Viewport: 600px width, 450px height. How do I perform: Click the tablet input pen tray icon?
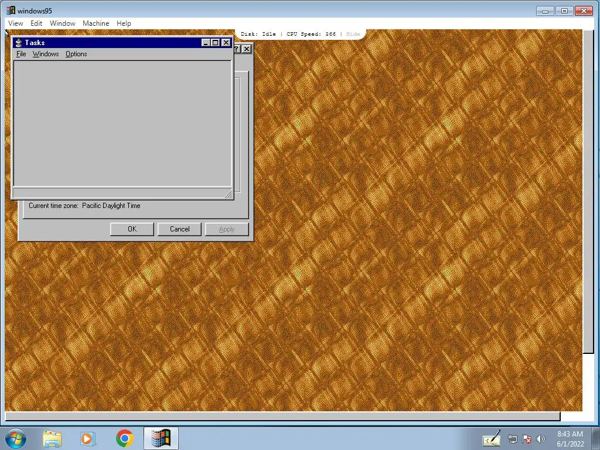(492, 439)
